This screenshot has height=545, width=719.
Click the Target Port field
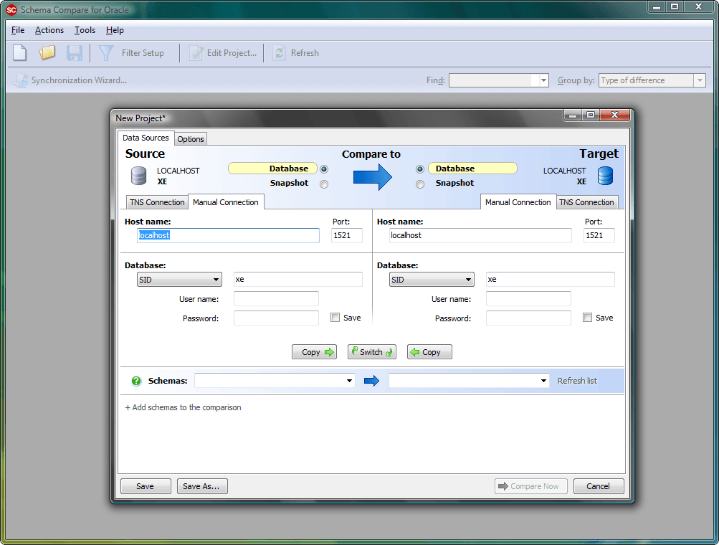pos(599,235)
